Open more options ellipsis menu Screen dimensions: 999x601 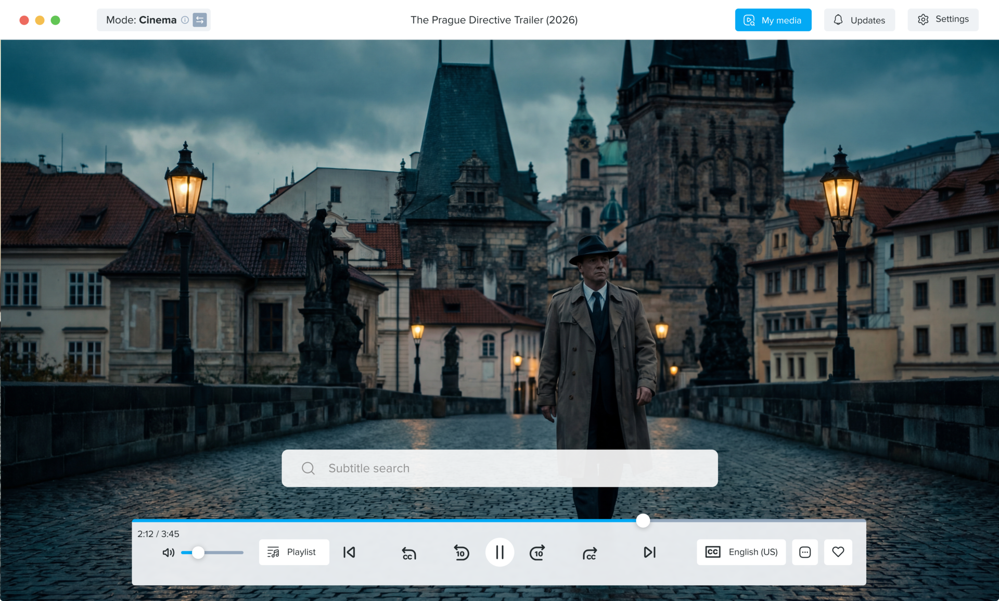(x=805, y=552)
